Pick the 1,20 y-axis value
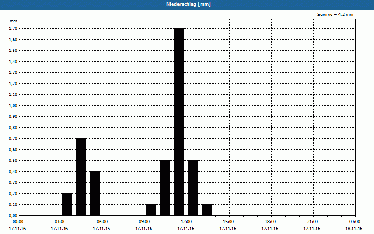 pos(13,83)
